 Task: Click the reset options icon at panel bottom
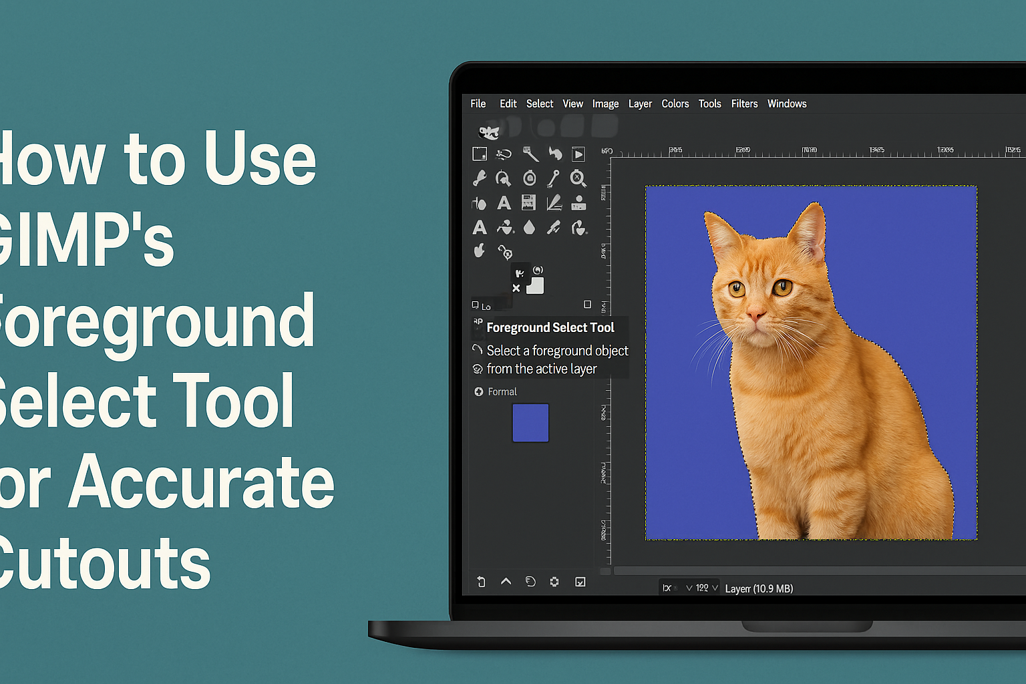[530, 582]
